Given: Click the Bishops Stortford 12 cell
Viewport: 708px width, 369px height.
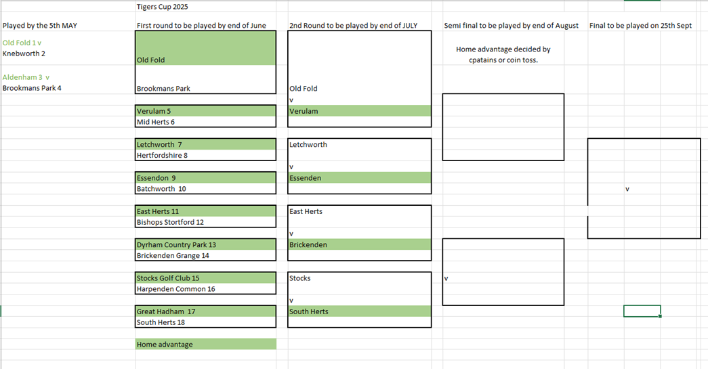Looking at the screenshot, I should coord(205,222).
